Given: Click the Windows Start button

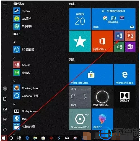Looking at the screenshot, I should (4, 138).
